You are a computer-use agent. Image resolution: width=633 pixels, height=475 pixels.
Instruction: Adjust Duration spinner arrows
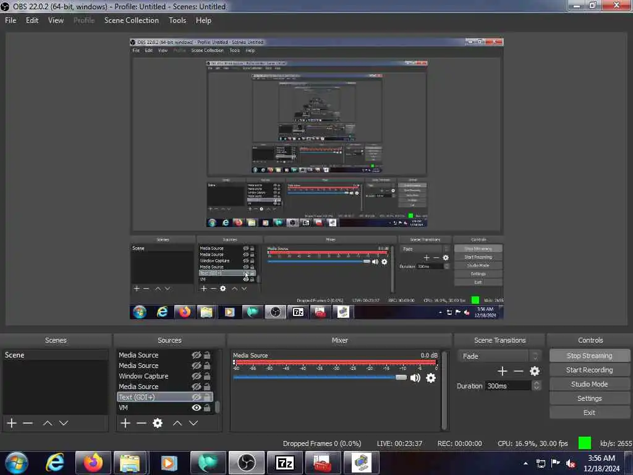[537, 386]
